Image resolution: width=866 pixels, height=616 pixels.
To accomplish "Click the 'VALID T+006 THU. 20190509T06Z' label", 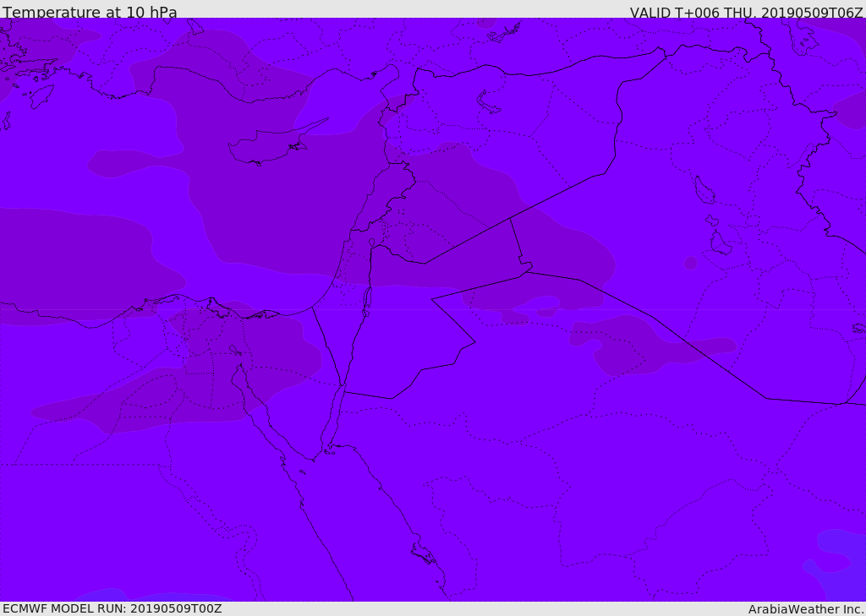I will tap(746, 12).
